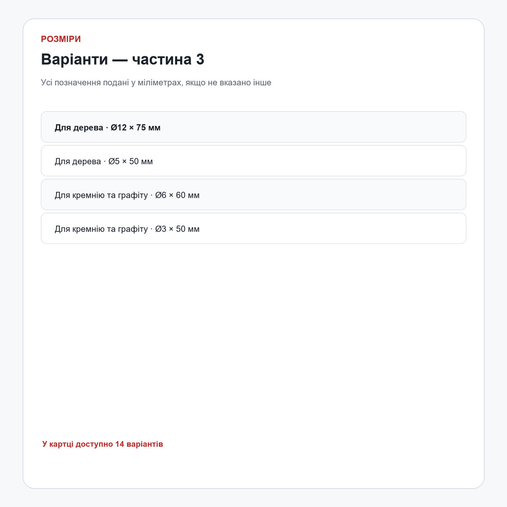Screen dimensions: 507x507
Task: Click the "Ø12 × 75 мм" size text
Action: coord(136,127)
